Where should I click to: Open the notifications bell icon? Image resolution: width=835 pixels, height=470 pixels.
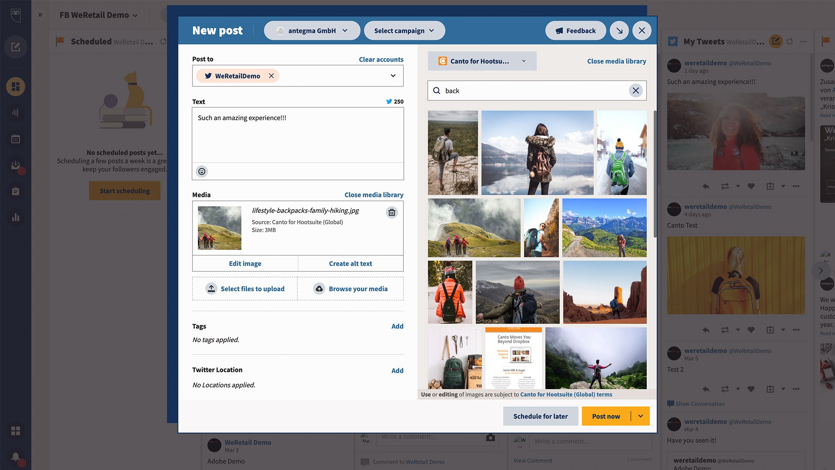coord(16,457)
